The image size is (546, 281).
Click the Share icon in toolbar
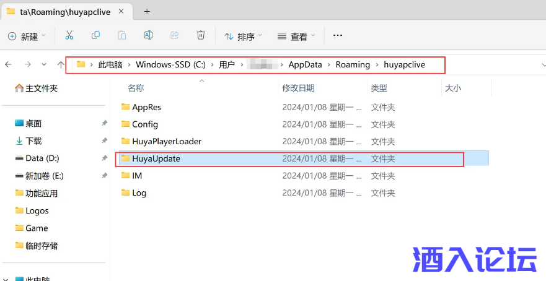[175, 36]
